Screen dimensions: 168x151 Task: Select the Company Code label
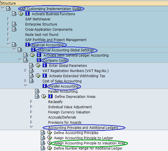[x=55, y=61]
